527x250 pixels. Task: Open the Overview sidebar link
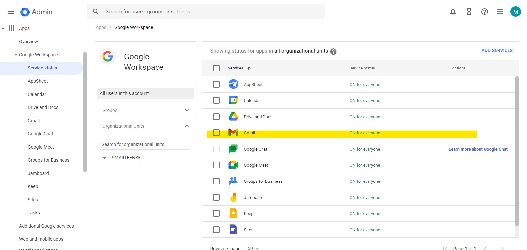(28, 42)
